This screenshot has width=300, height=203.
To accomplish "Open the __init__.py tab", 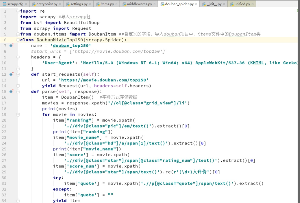I will pyautogui.click(x=213, y=4).
